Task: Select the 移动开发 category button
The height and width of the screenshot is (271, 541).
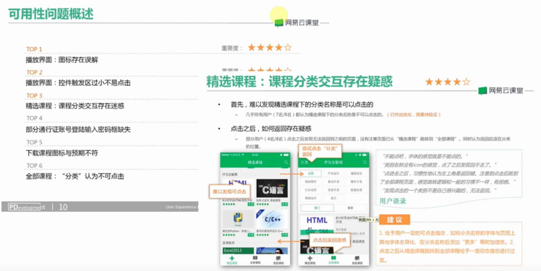Action: tap(333, 182)
